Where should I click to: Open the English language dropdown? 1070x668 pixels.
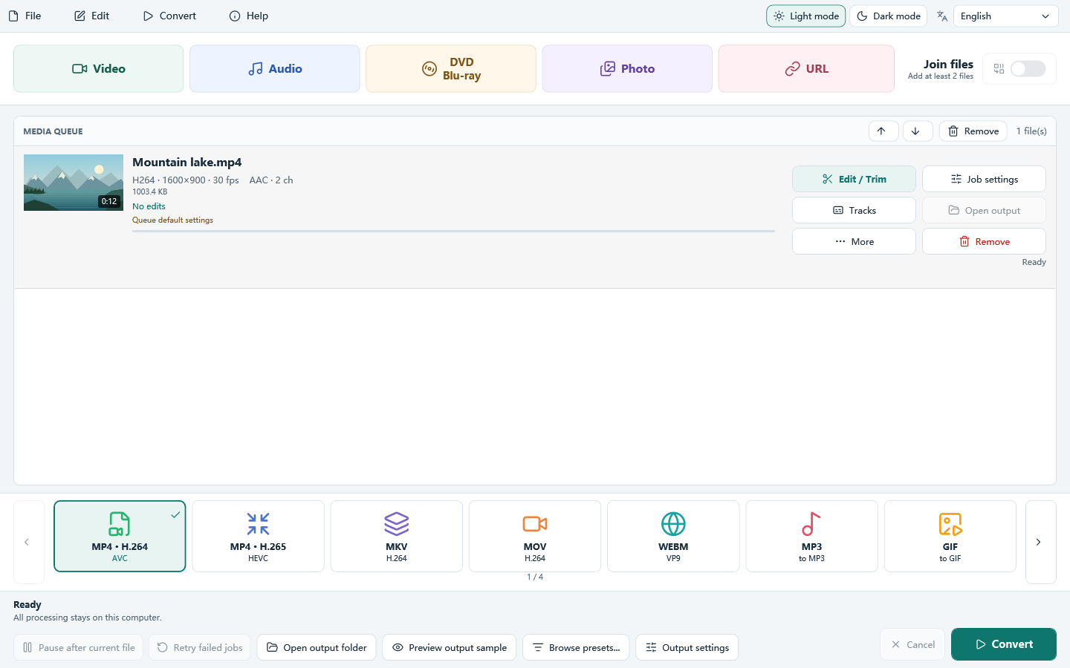(1005, 16)
